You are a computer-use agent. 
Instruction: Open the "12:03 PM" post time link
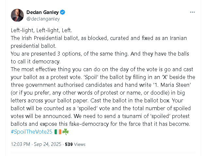[x=21, y=144]
